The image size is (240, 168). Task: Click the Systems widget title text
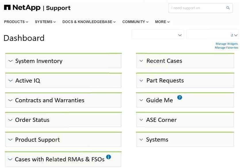coord(157,140)
